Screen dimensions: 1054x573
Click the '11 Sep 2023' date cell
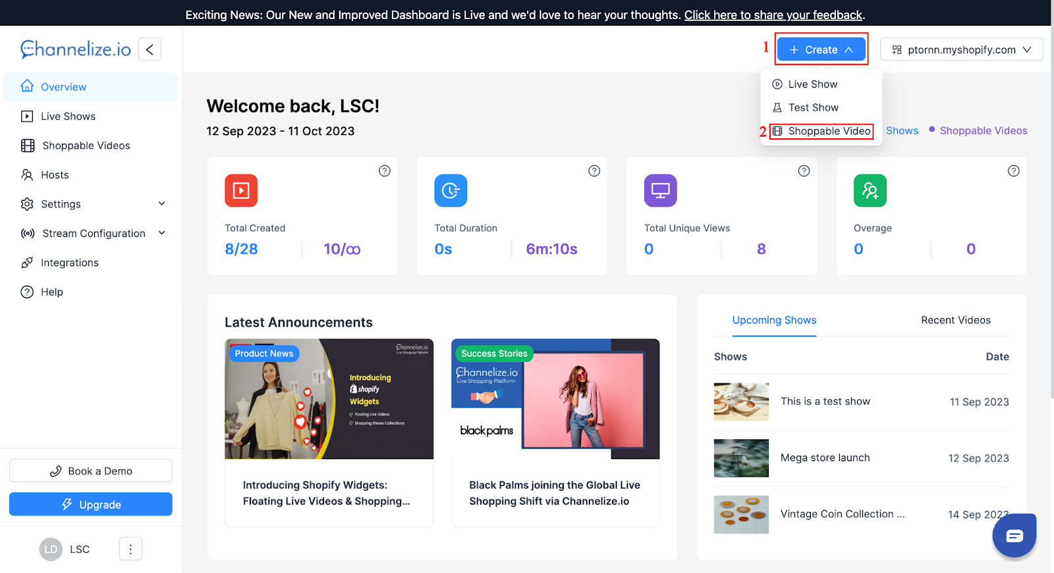click(x=979, y=402)
